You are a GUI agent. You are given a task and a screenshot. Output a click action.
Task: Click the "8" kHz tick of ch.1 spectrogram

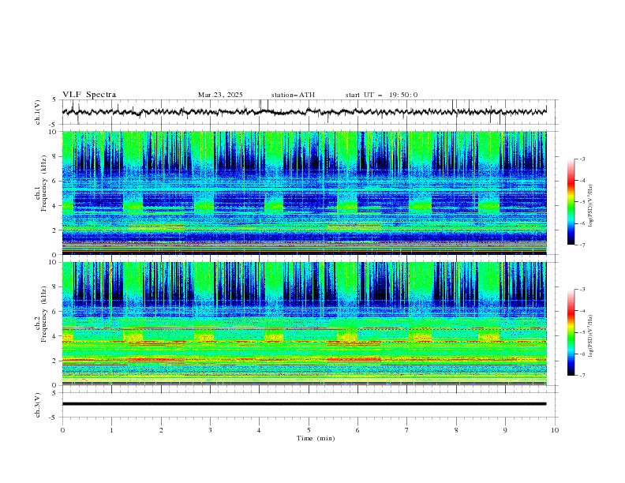pyautogui.click(x=55, y=156)
